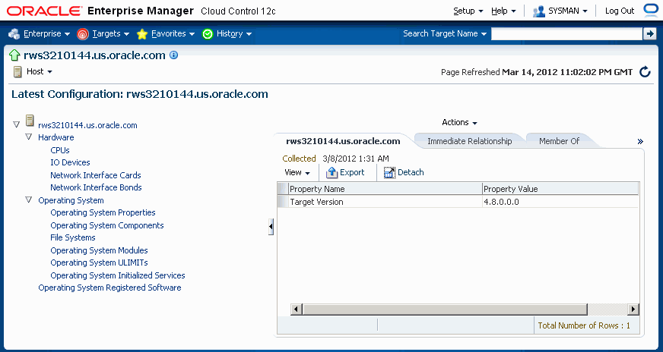Viewport: 663px width, 352px height.
Task: Open the View dropdown in table toolbar
Action: point(297,172)
